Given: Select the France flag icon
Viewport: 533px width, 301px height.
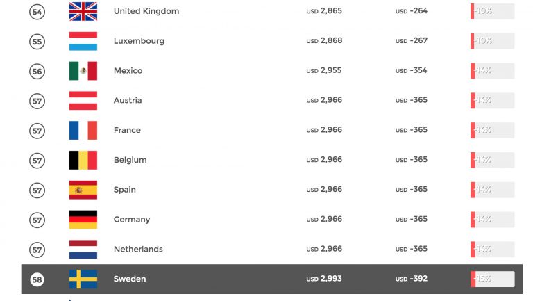Looking at the screenshot, I should [83, 130].
